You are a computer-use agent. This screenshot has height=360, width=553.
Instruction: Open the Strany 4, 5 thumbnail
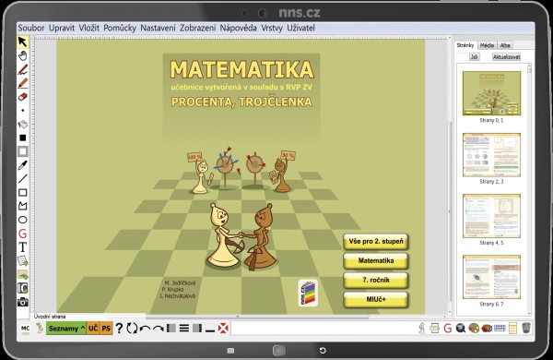click(491, 216)
